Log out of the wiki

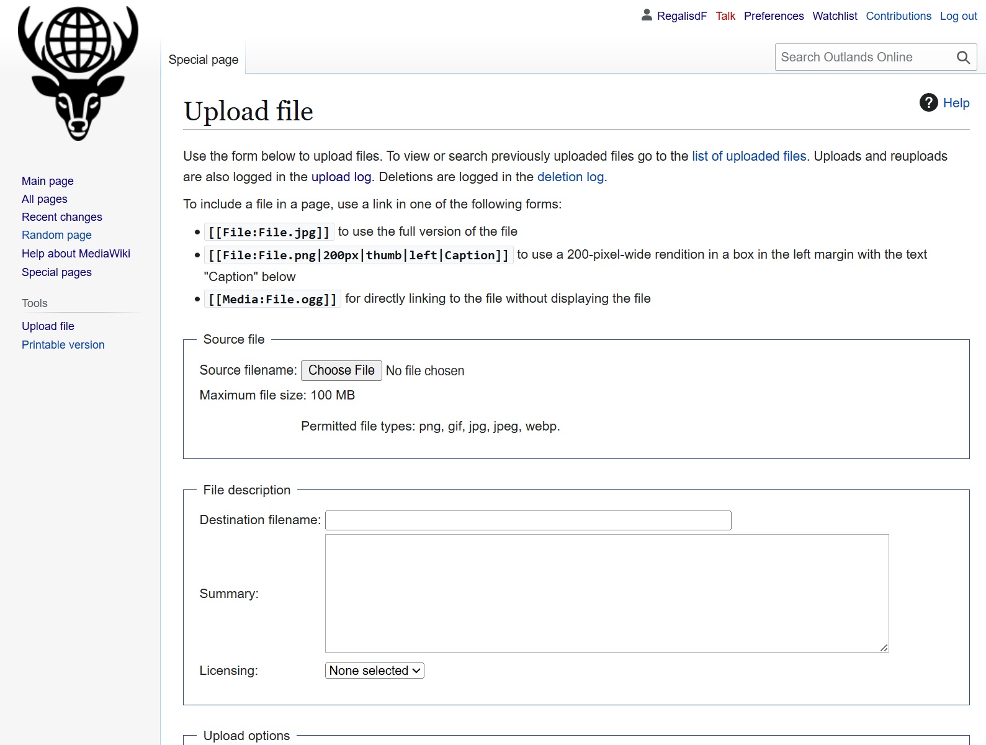pos(958,16)
